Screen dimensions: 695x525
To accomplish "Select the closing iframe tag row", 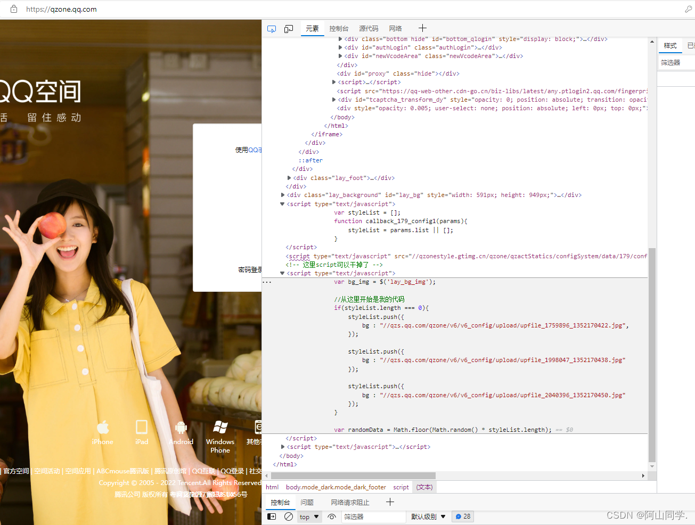I will (x=326, y=134).
